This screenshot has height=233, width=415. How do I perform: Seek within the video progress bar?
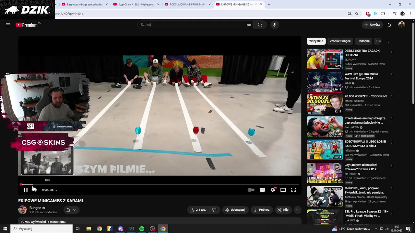pos(159,184)
